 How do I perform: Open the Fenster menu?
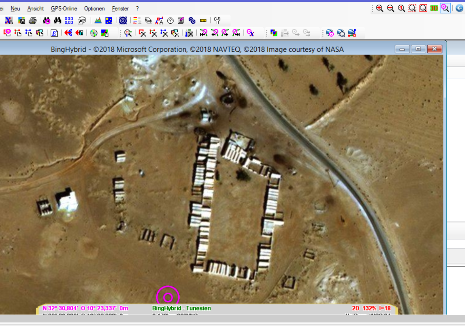(x=120, y=9)
